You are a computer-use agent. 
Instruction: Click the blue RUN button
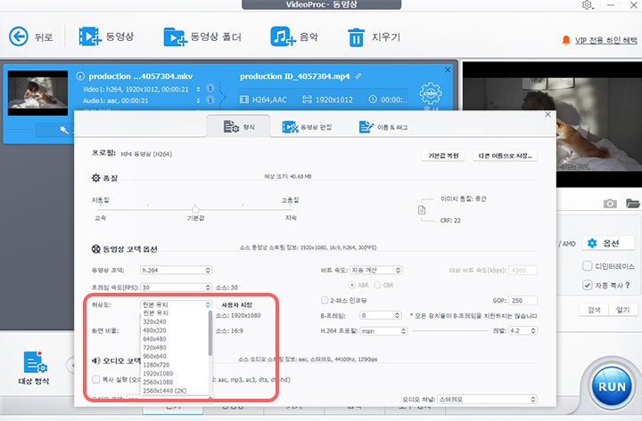[x=612, y=386]
